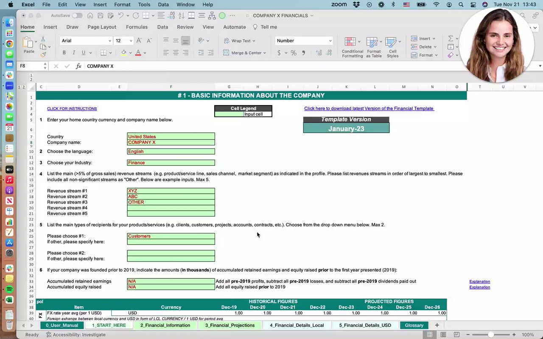Open the Glossary sheet tab
The height and width of the screenshot is (339, 543).
[414, 325]
